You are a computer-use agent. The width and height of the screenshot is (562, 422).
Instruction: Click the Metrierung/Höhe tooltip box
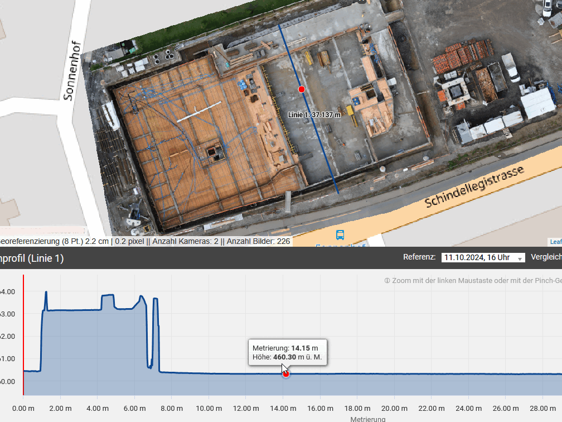point(288,352)
